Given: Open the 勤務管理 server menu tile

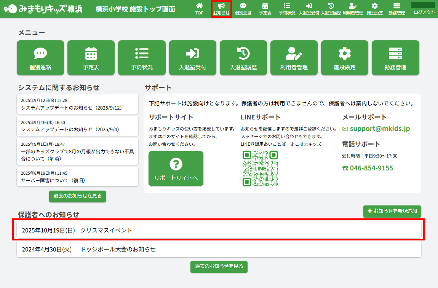Looking at the screenshot, I should [395, 58].
